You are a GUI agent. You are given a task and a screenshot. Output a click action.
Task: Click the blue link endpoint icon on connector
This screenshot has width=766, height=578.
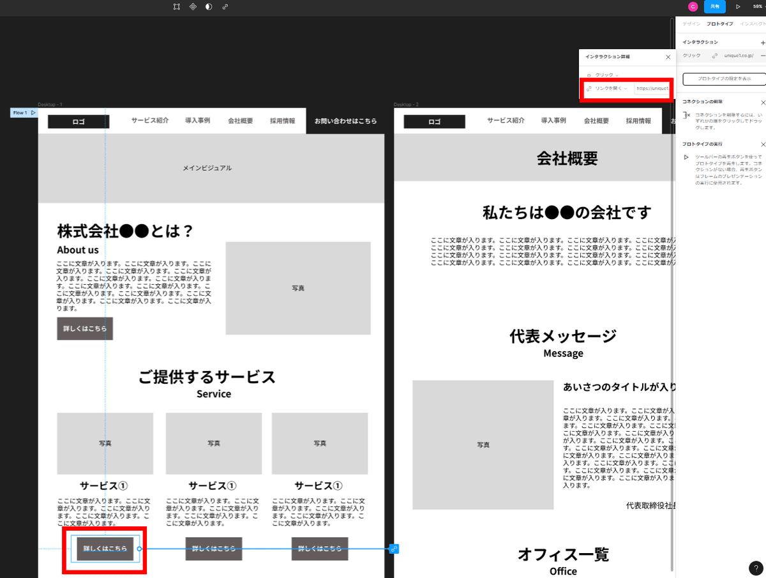[394, 549]
